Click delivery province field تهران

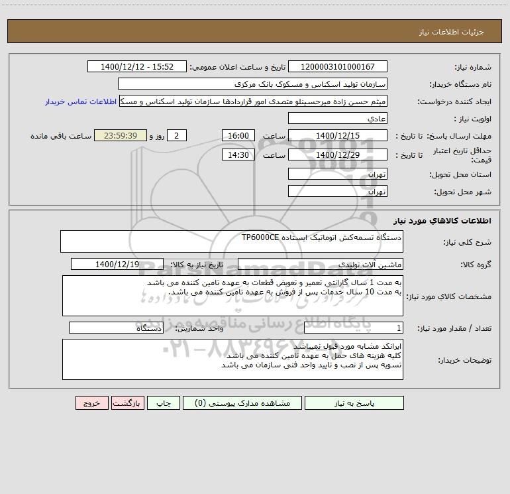pos(338,174)
